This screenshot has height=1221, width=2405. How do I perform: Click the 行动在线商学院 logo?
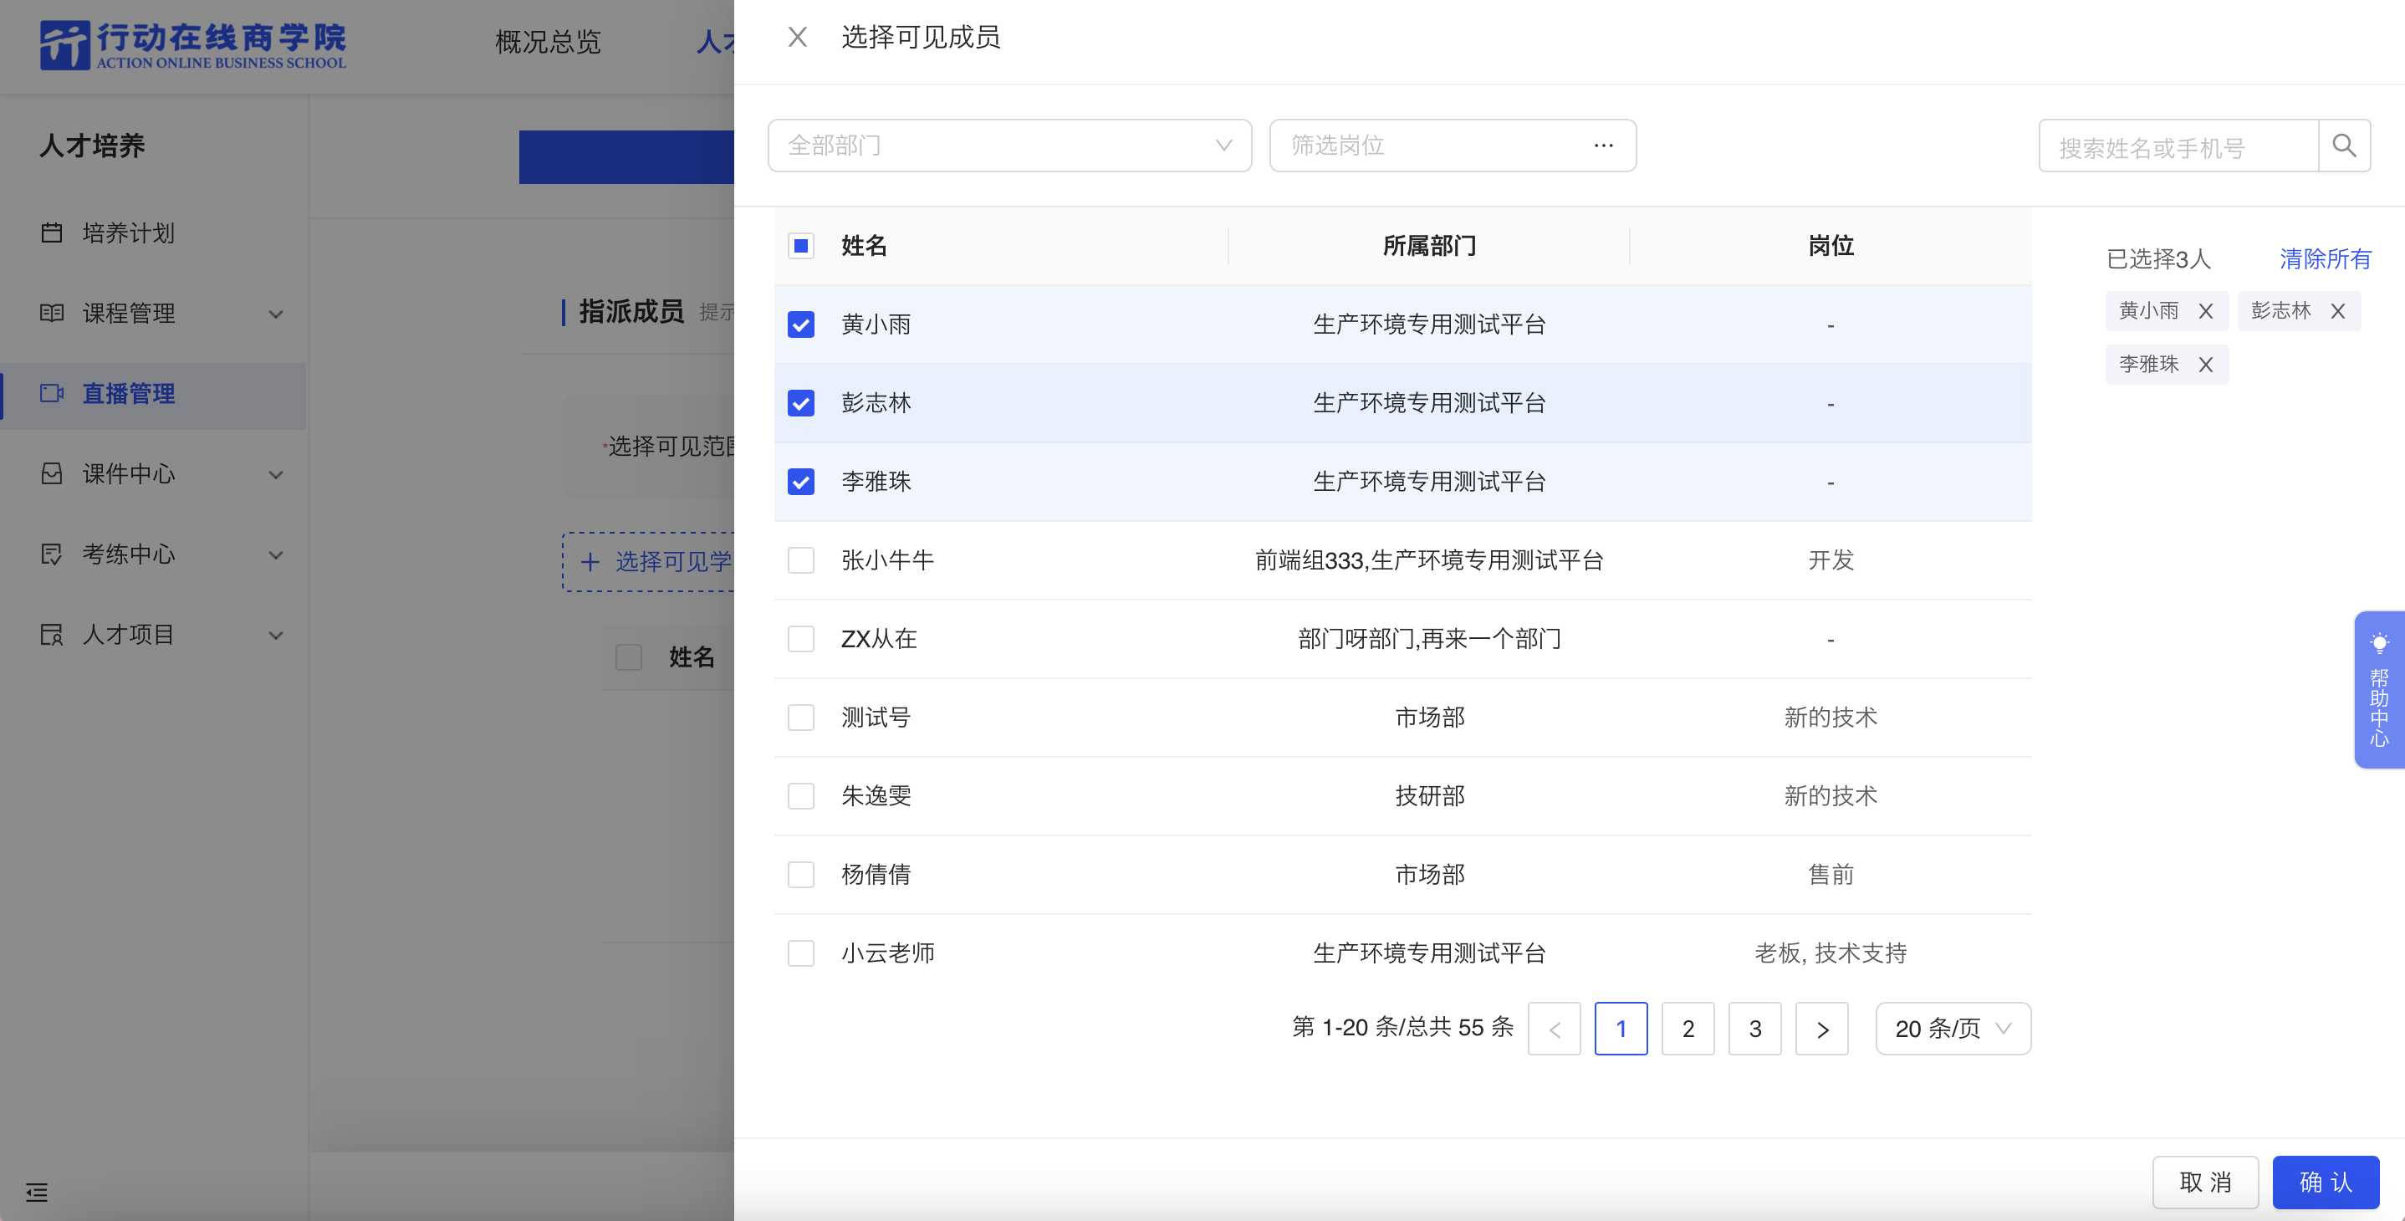click(x=192, y=45)
